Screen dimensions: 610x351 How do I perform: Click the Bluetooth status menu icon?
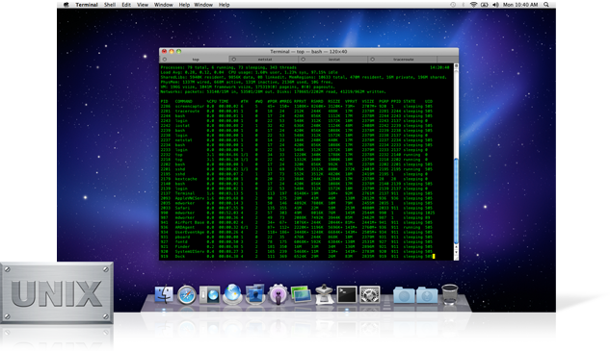coord(463,5)
